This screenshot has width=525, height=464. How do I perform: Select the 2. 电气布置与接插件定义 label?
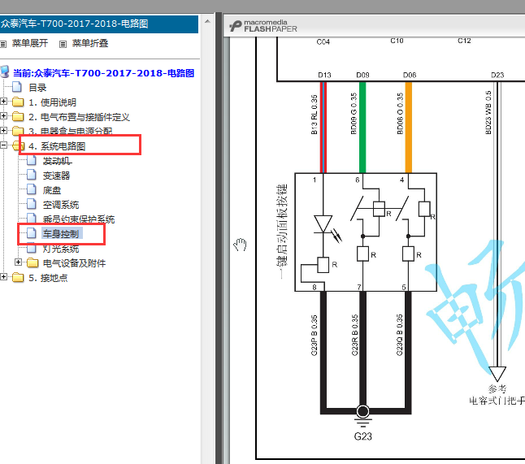tap(79, 117)
